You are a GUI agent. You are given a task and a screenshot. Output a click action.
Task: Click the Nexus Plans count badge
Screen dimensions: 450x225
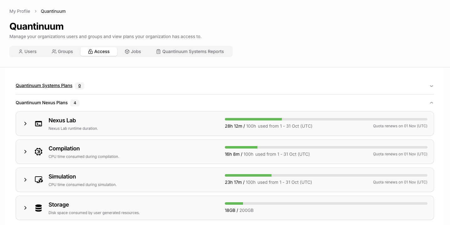(75, 103)
